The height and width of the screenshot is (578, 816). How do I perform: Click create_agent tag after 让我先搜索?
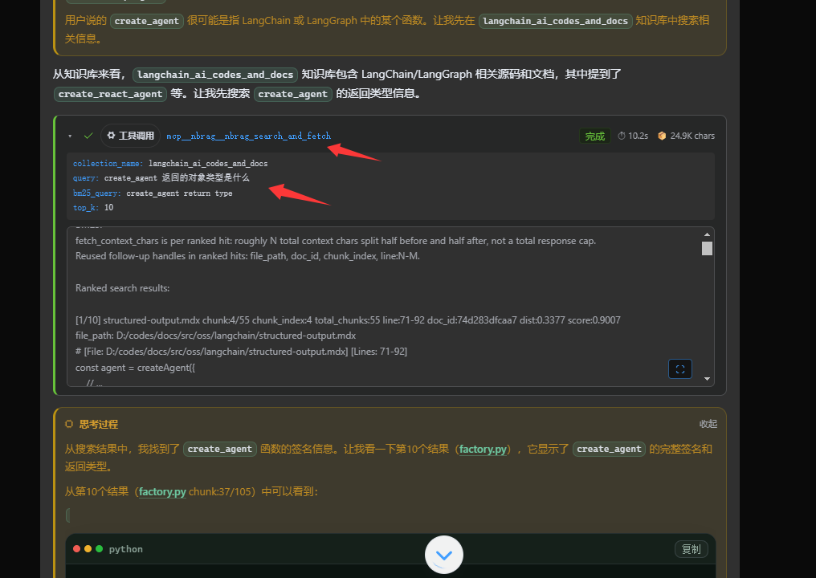(x=293, y=94)
